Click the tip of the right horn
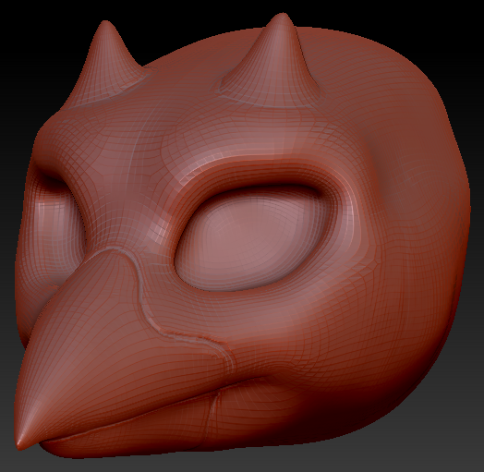This screenshot has width=484, height=472. pos(282,17)
